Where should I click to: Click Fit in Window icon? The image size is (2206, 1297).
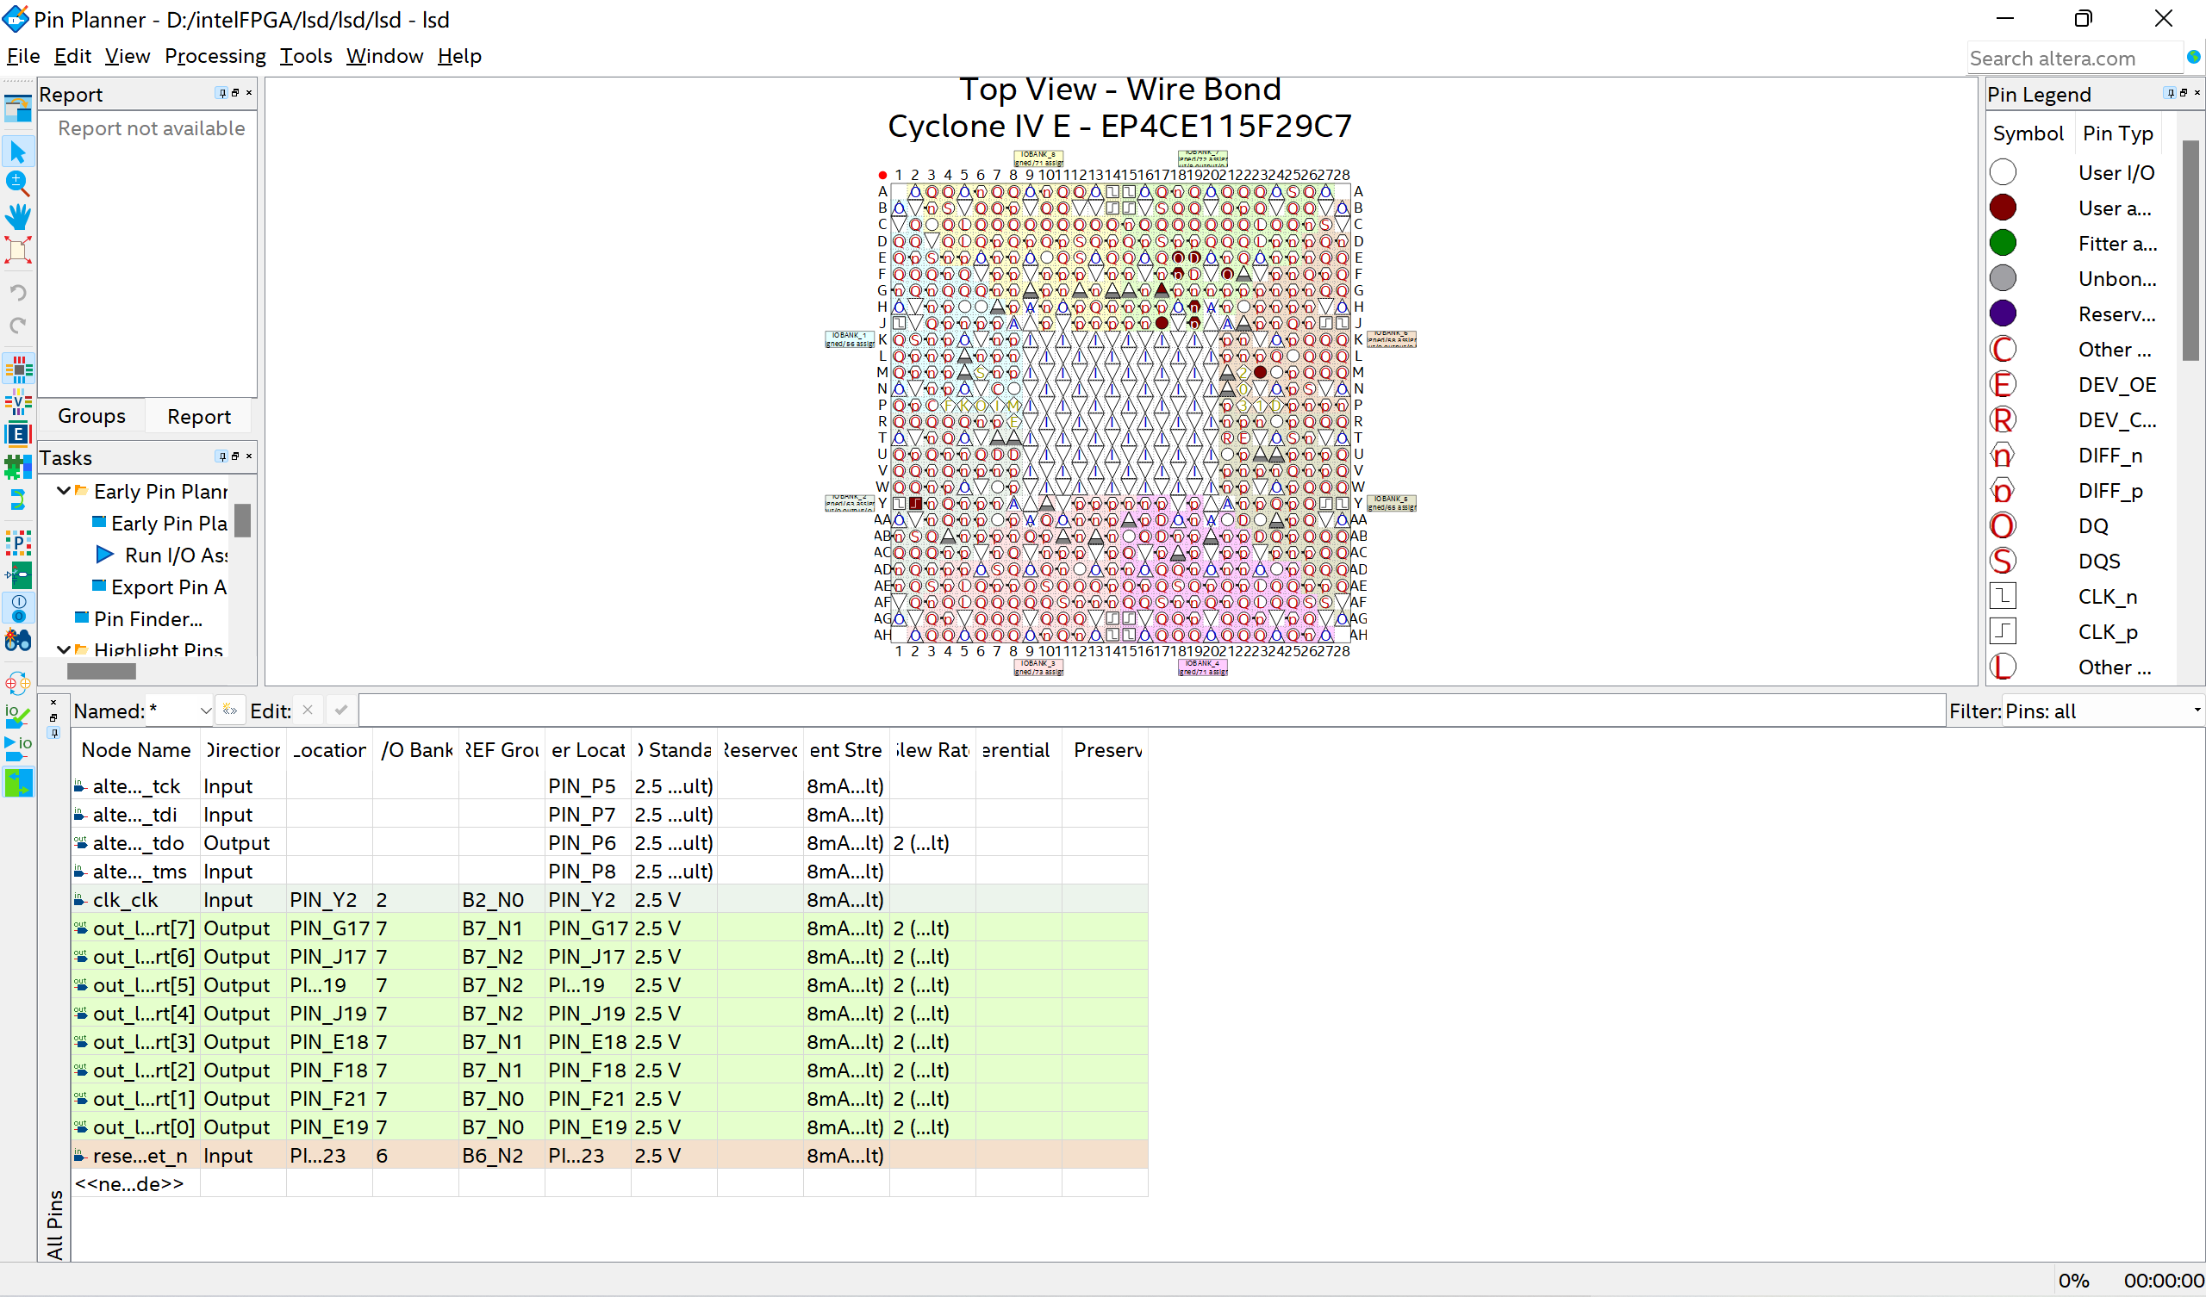[x=17, y=251]
